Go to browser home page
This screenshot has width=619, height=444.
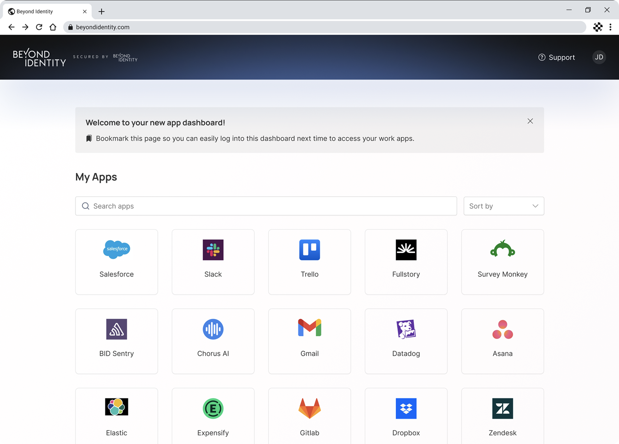click(x=53, y=27)
